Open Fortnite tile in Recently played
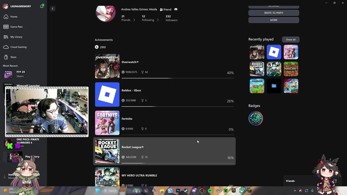The image size is (347, 195). [x=291, y=52]
